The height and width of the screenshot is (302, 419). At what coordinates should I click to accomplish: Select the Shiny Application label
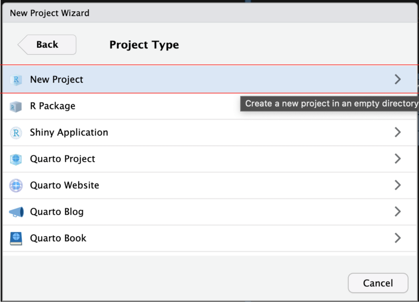click(x=69, y=133)
